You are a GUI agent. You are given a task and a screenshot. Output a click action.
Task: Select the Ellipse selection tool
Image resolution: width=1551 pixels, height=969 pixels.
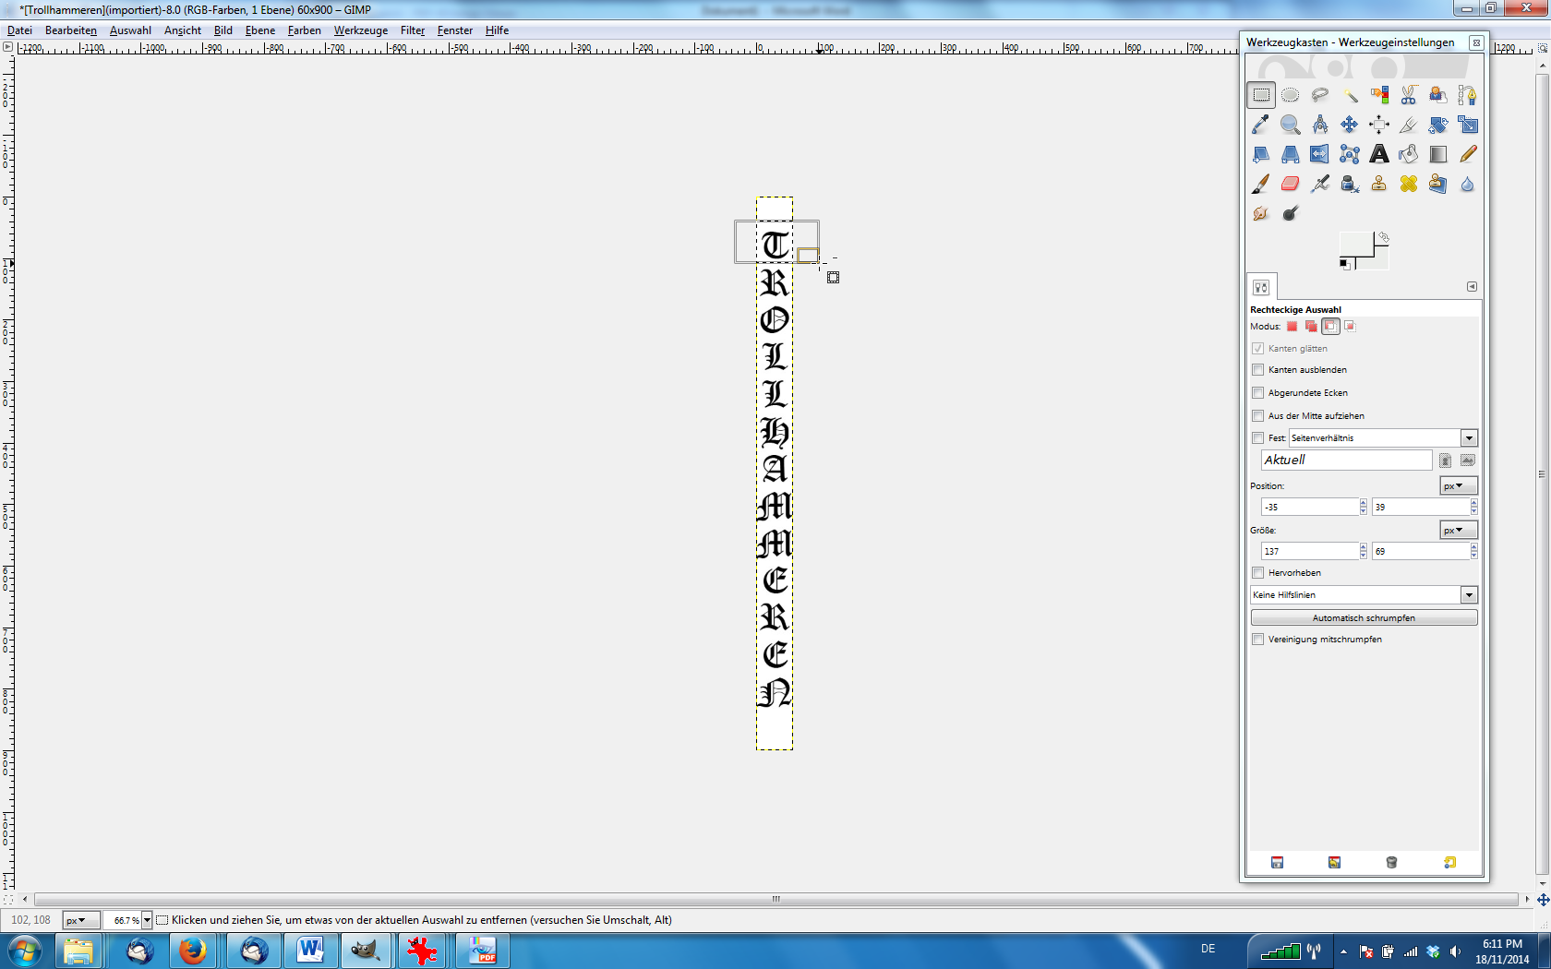point(1290,95)
